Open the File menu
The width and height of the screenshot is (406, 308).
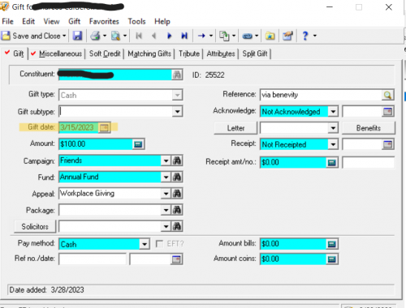(7, 21)
